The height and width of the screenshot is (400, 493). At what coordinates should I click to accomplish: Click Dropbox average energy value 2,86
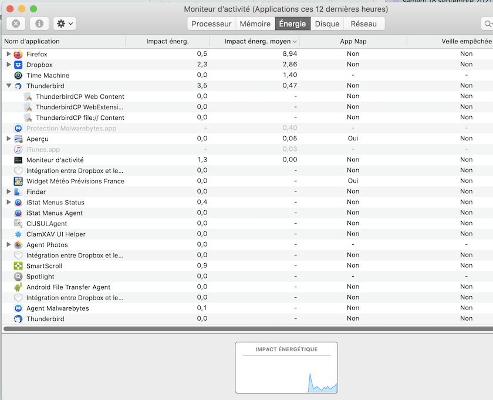click(x=289, y=65)
